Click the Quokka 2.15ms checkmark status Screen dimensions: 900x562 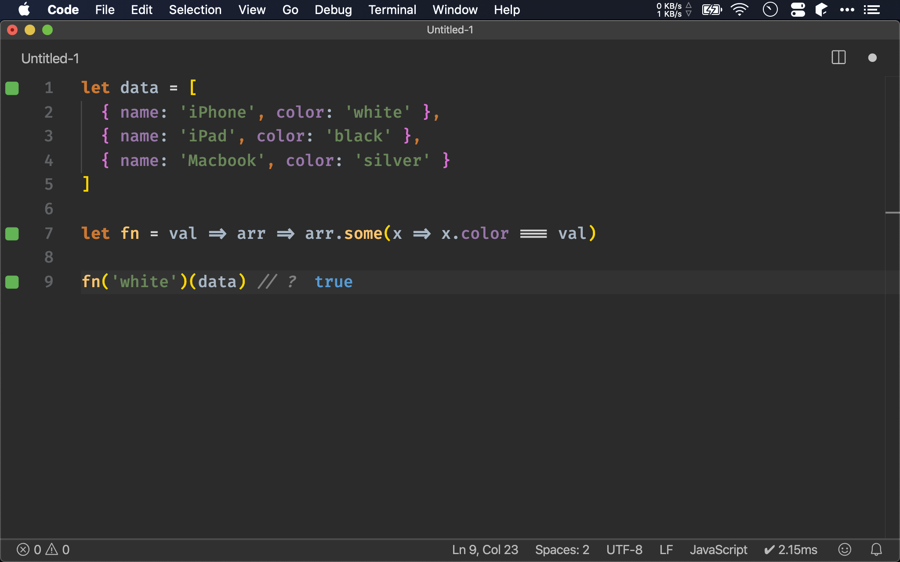[x=791, y=549]
